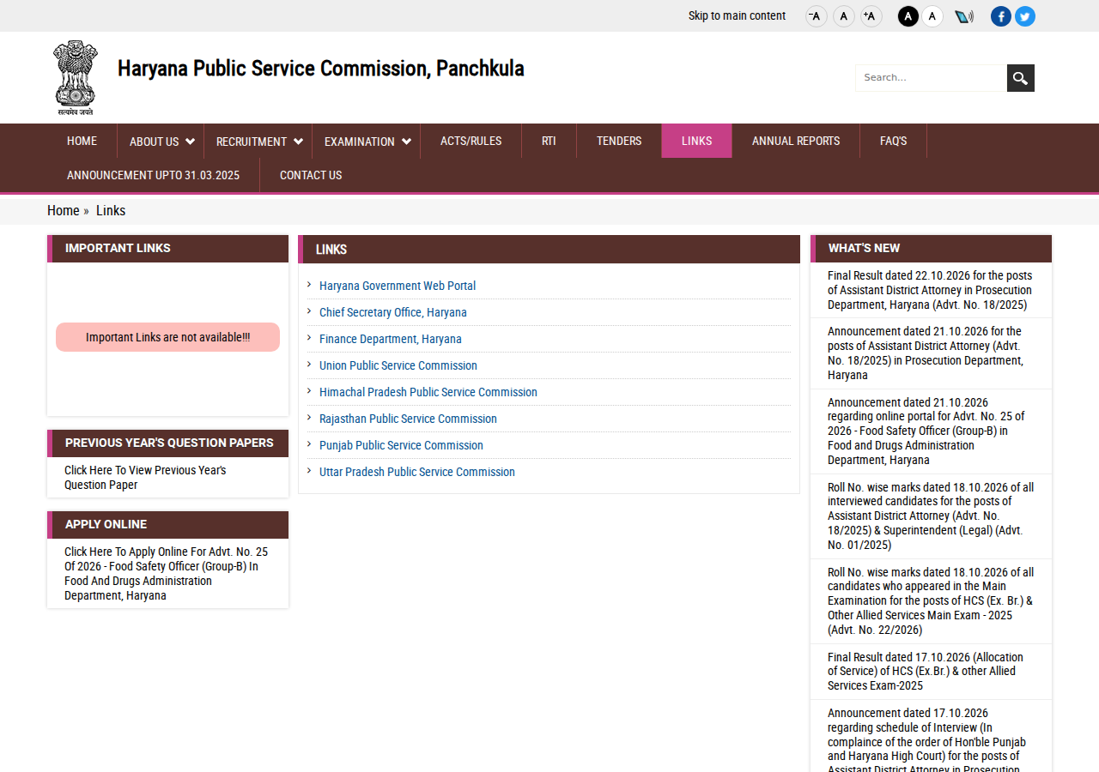
Task: Switch to standard white A theme
Action: (932, 16)
